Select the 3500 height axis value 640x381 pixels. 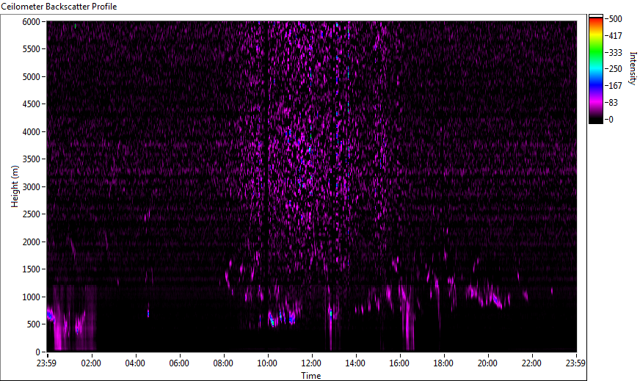pos(32,159)
